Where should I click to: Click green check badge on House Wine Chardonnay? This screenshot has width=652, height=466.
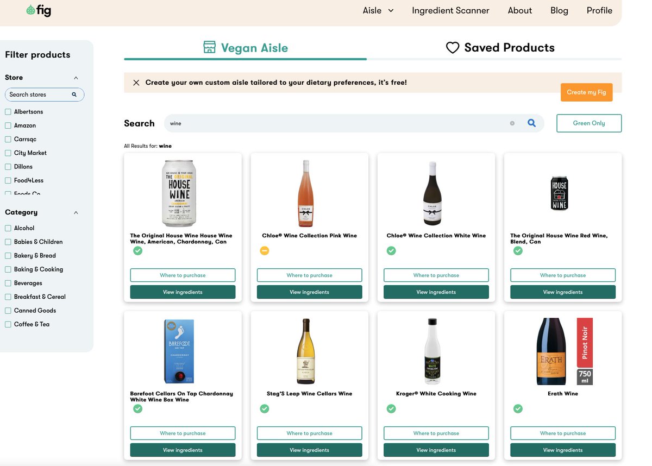click(138, 250)
